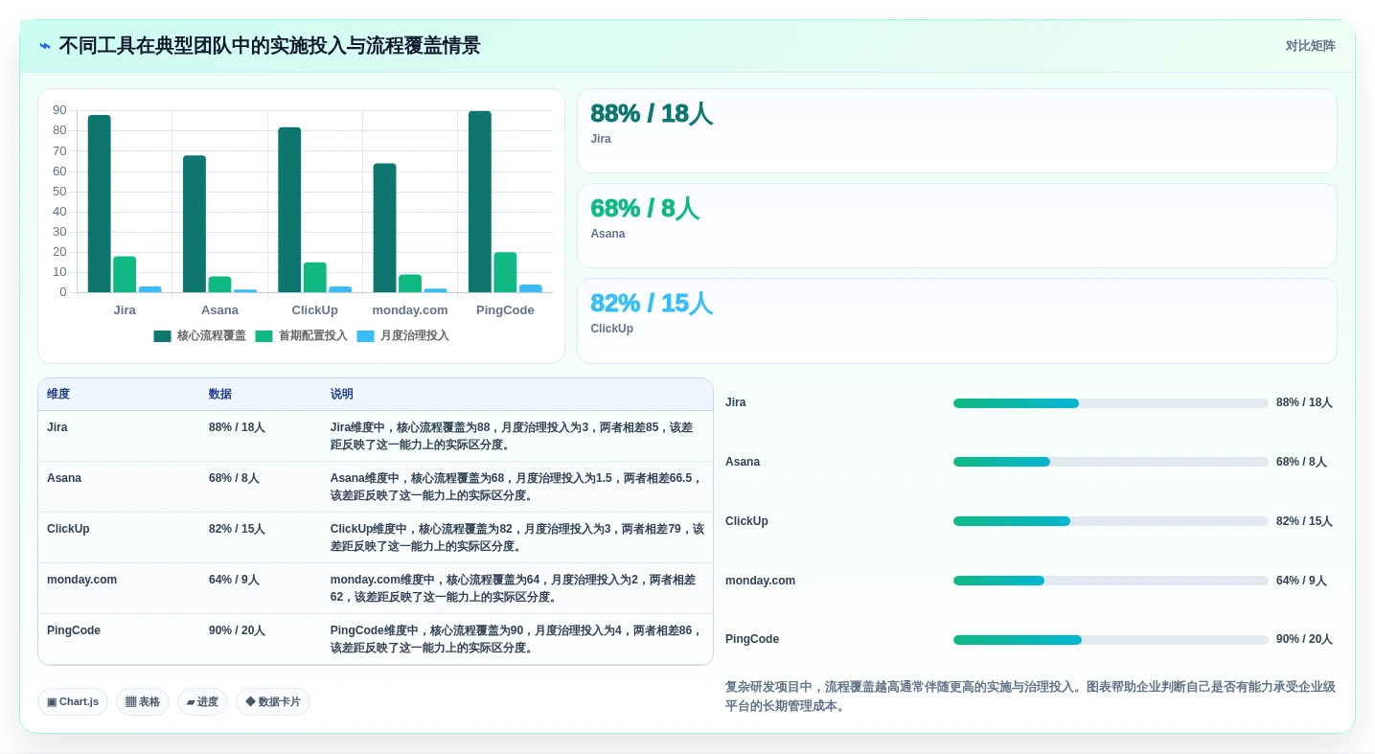This screenshot has width=1375, height=754.
Task: Click the tall Asana 核心流程覆盖 bar
Action: [x=195, y=224]
